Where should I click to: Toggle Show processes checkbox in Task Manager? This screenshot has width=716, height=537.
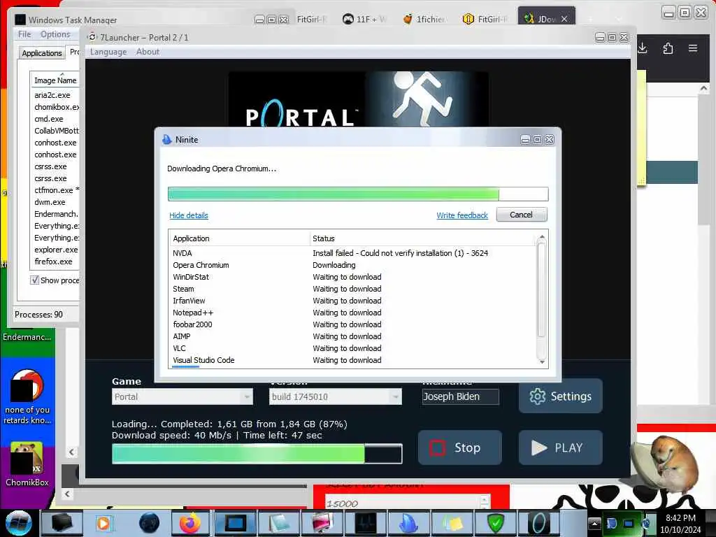tap(35, 280)
